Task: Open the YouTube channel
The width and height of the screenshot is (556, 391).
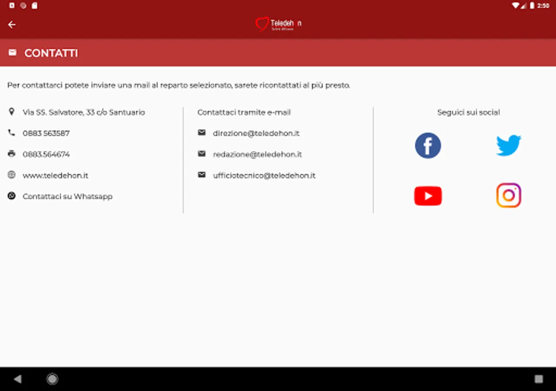Action: [x=428, y=196]
